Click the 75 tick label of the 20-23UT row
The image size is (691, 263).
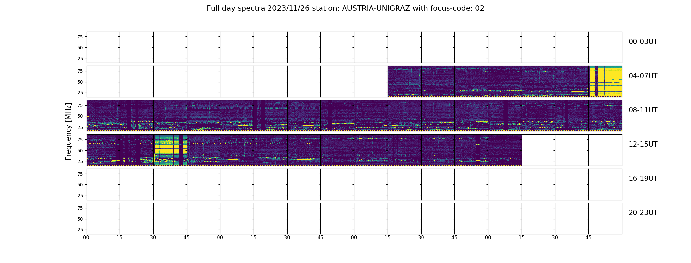tap(80, 208)
